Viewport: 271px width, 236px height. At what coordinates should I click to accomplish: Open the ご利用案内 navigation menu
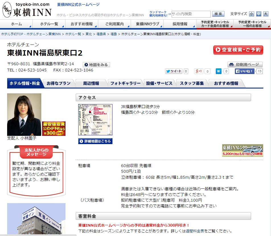pyautogui.click(x=114, y=24)
